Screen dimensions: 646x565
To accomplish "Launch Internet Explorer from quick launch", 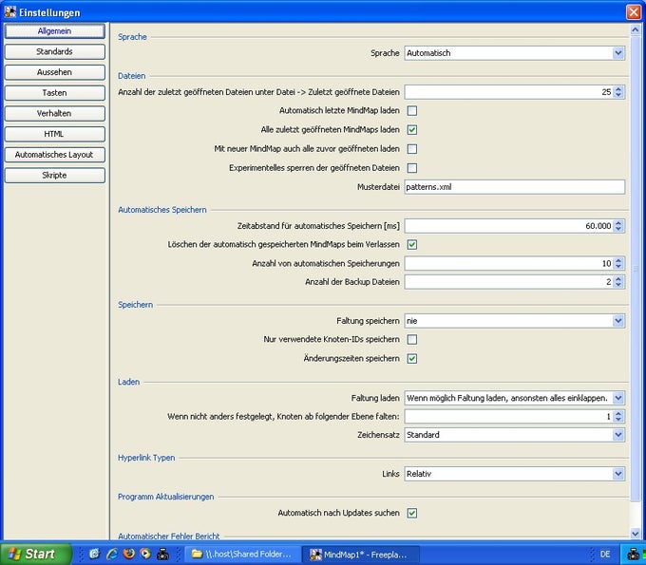I will pos(112,554).
